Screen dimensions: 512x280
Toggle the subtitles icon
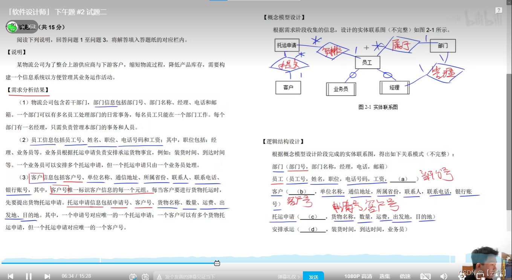pyautogui.click(x=425, y=276)
